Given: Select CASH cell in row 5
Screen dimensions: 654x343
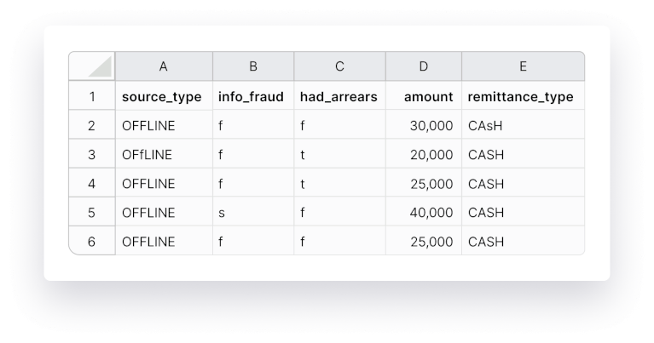Looking at the screenshot, I should pyautogui.click(x=523, y=212).
